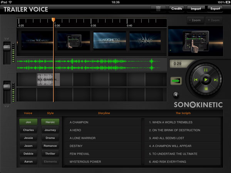
Task: Adjust the lower Vol fader
Action: pos(7,87)
